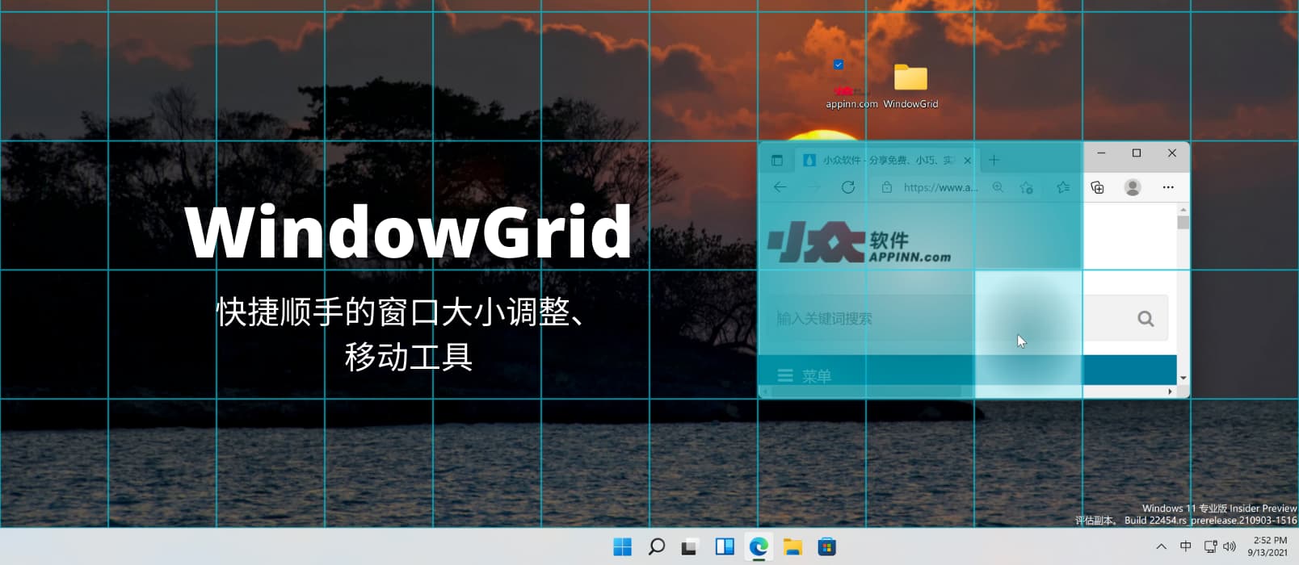The height and width of the screenshot is (565, 1299).
Task: Expand the 菜单 hamburger menu
Action: pyautogui.click(x=805, y=375)
